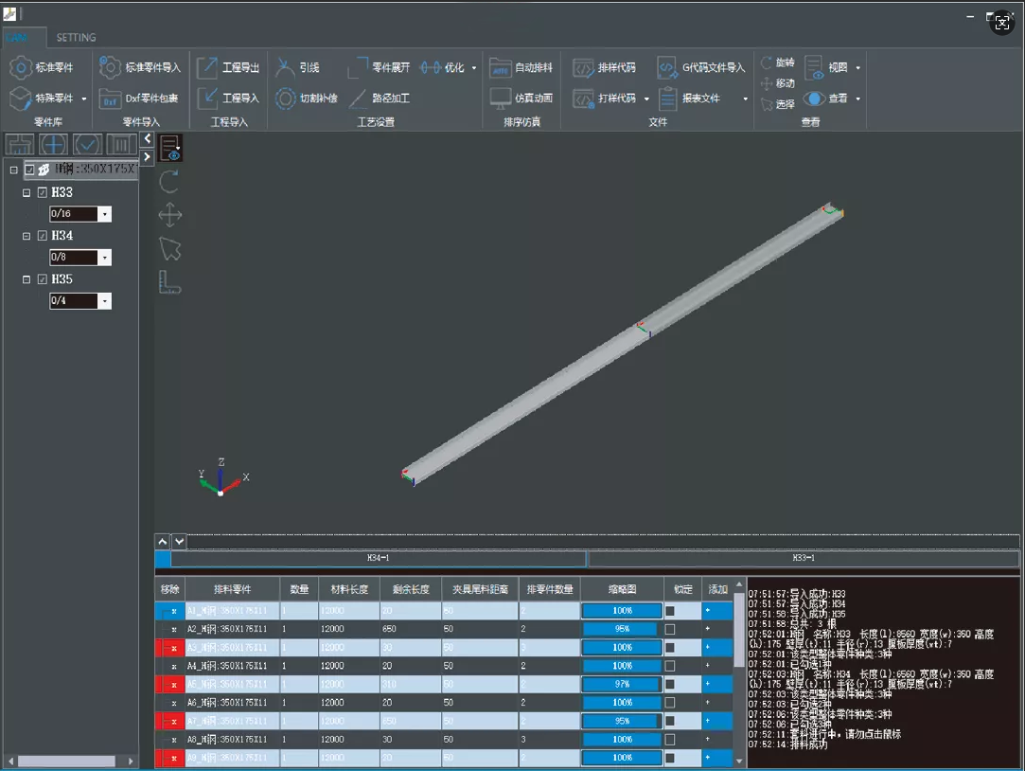This screenshot has width=1025, height=771.
Task: Select the H33-1 tab
Action: tap(804, 559)
